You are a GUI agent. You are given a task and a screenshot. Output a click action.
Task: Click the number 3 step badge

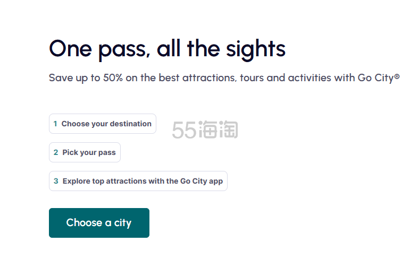coord(56,181)
